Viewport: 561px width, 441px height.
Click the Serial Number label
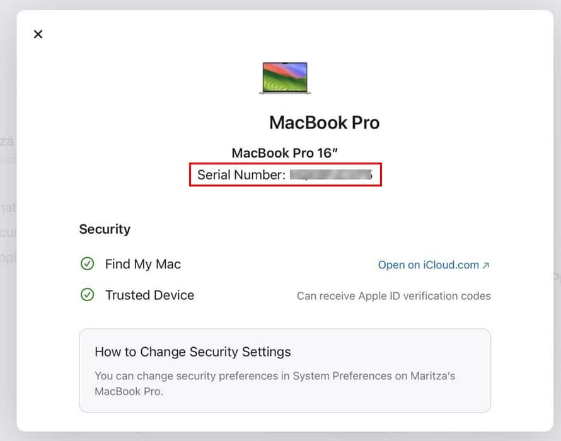tap(241, 175)
